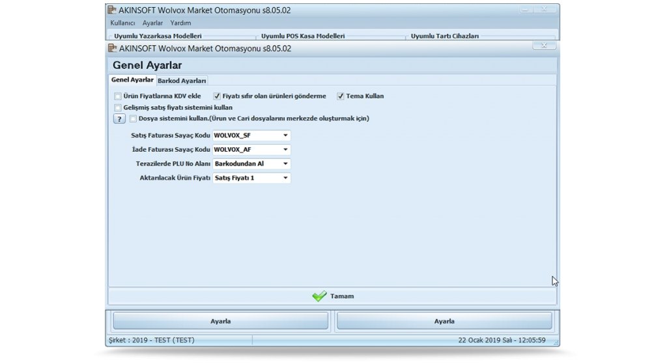The image size is (667, 363).
Task: Close the Genel Ayarlar dialog window
Action: 544,45
